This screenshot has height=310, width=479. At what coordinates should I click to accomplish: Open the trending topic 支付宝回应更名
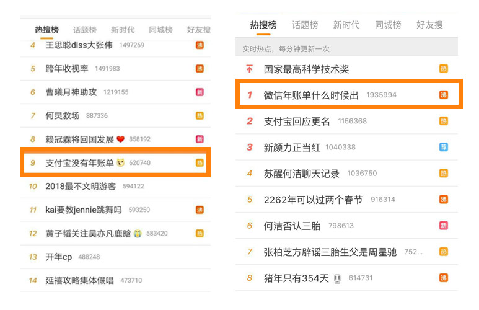(297, 122)
